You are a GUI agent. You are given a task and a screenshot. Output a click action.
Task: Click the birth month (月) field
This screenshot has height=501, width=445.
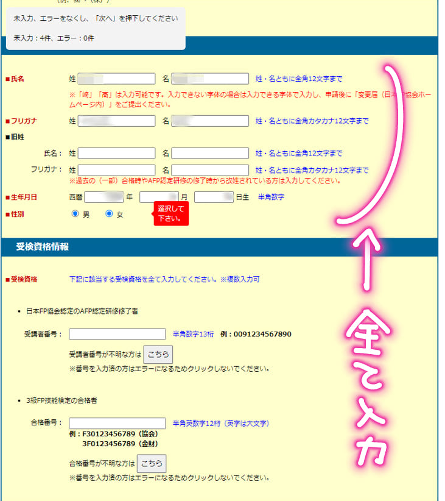point(158,197)
